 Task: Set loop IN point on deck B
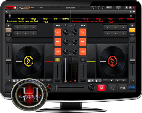[x=118, y=81]
